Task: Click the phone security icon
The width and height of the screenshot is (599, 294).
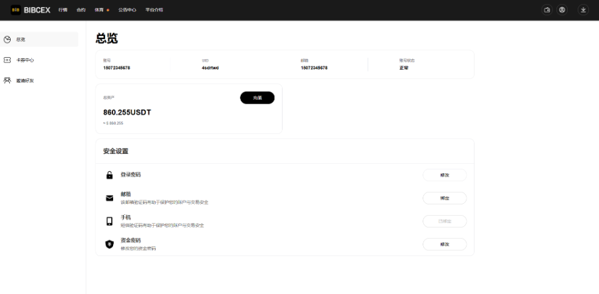Action: pyautogui.click(x=110, y=221)
